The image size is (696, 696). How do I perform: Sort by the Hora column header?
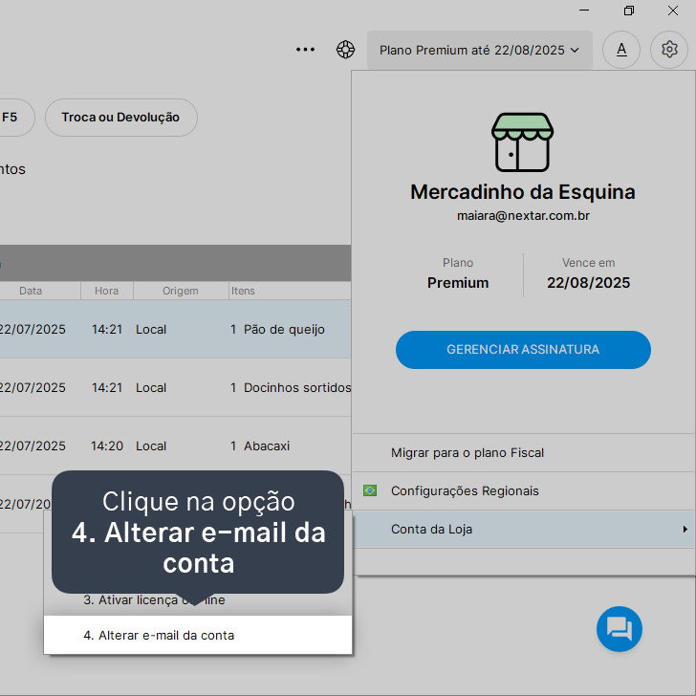coord(107,291)
